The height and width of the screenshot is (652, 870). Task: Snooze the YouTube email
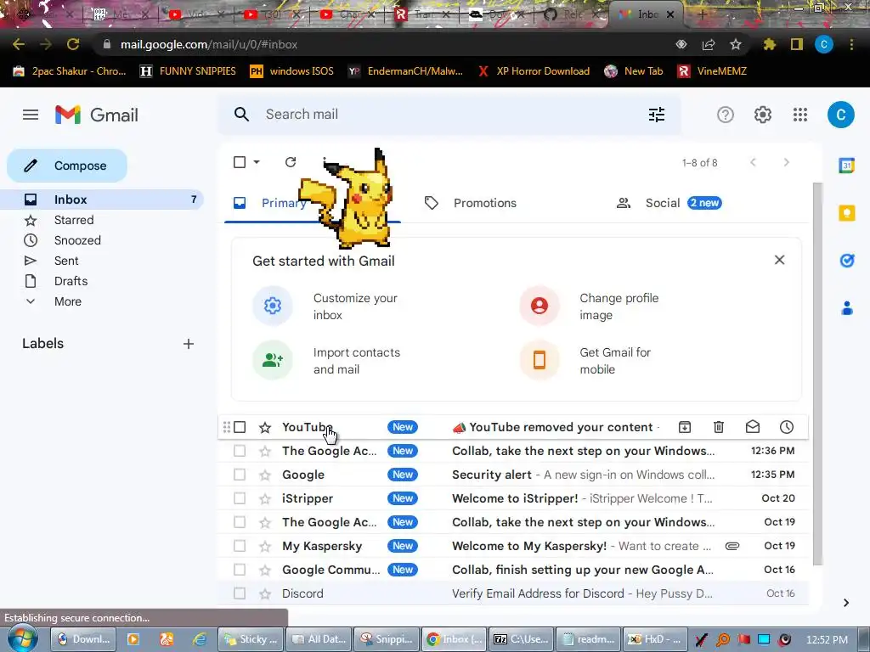pos(787,427)
